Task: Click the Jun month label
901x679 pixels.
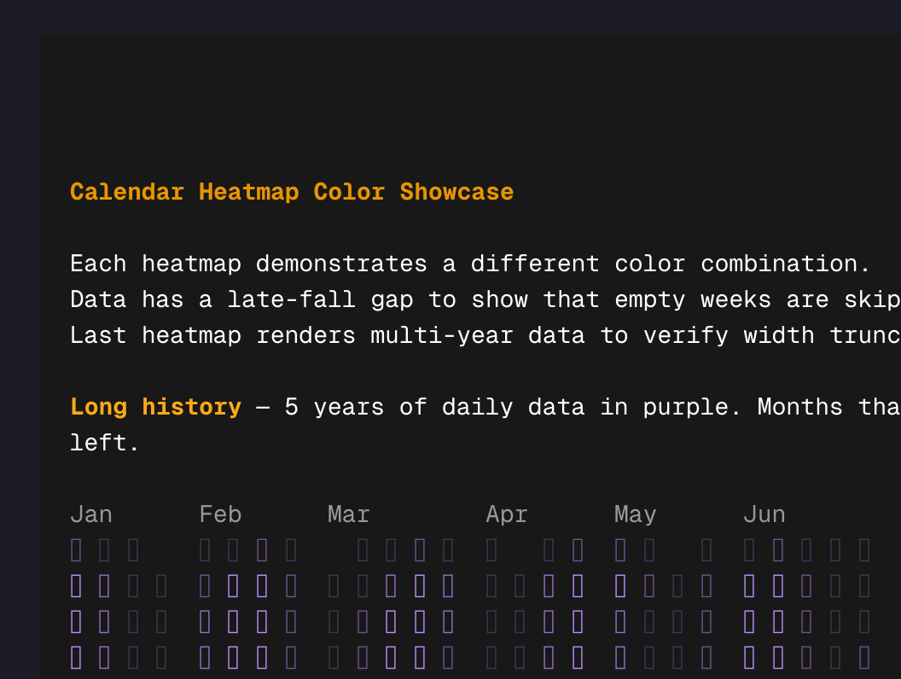Action: (x=764, y=514)
